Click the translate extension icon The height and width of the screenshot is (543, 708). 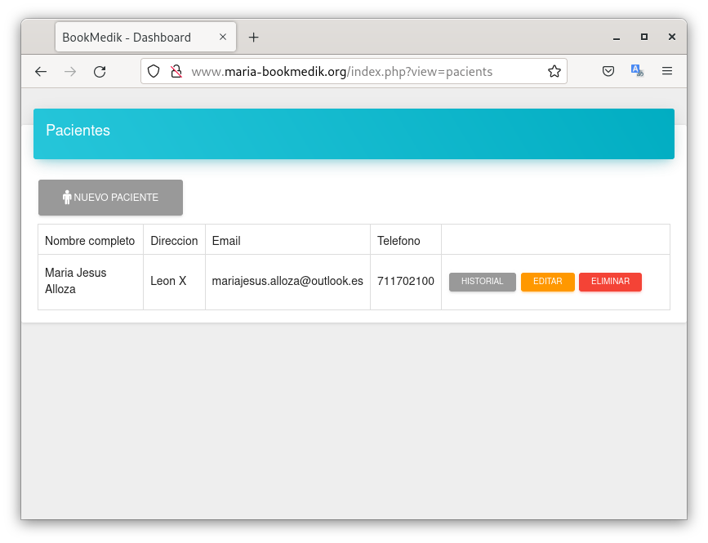point(637,72)
